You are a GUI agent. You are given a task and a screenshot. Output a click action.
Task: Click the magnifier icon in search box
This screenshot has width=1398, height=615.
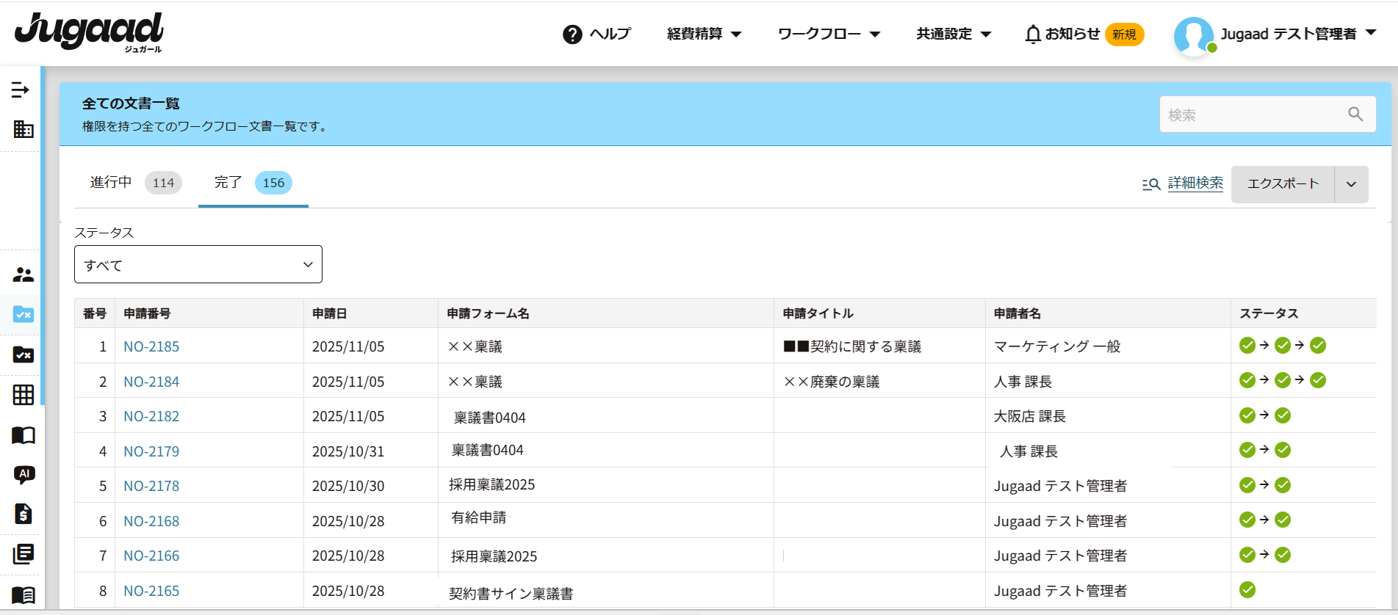coord(1355,114)
